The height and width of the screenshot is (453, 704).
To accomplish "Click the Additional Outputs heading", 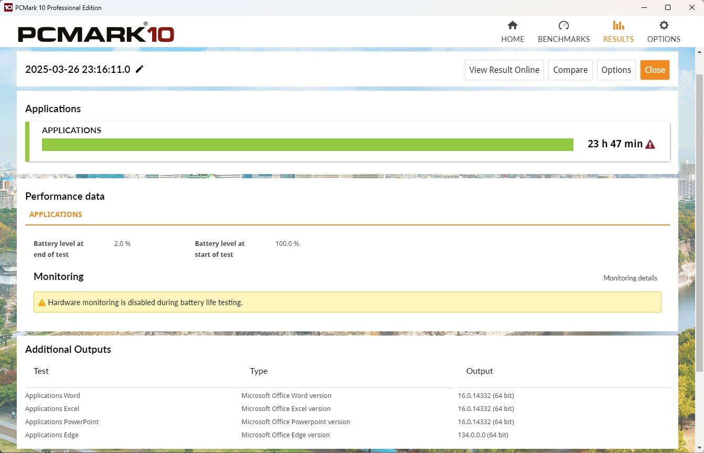I will click(68, 349).
